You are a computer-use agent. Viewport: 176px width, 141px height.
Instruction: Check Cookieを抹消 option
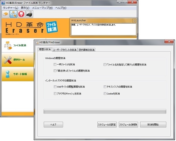pyautogui.click(x=105, y=94)
